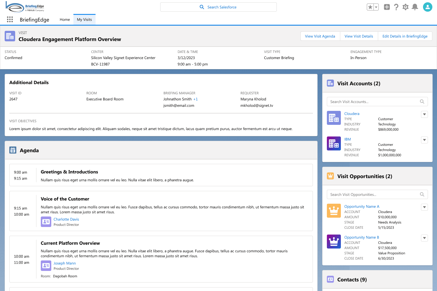437x291 pixels.
Task: Click the search icon in Visit Accounts
Action: point(422,102)
